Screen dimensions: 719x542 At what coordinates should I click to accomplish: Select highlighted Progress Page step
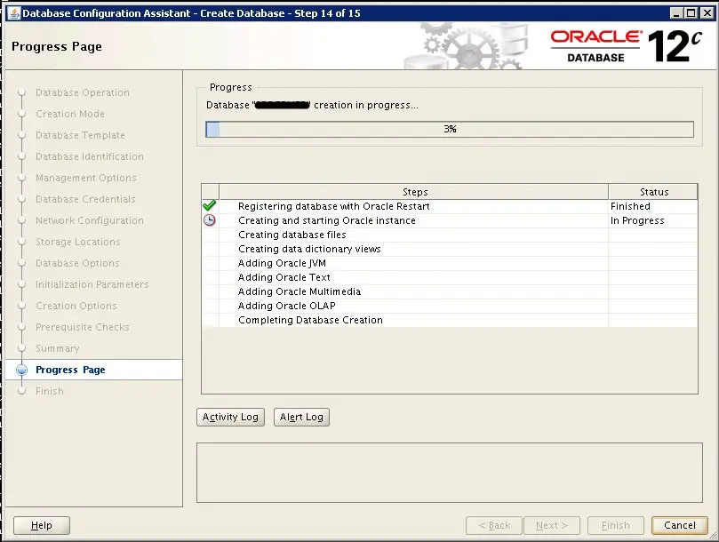(x=93, y=370)
